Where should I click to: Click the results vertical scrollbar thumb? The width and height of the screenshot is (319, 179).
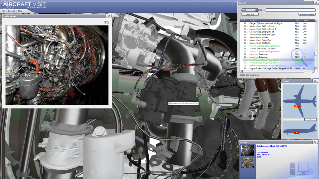[316, 54]
